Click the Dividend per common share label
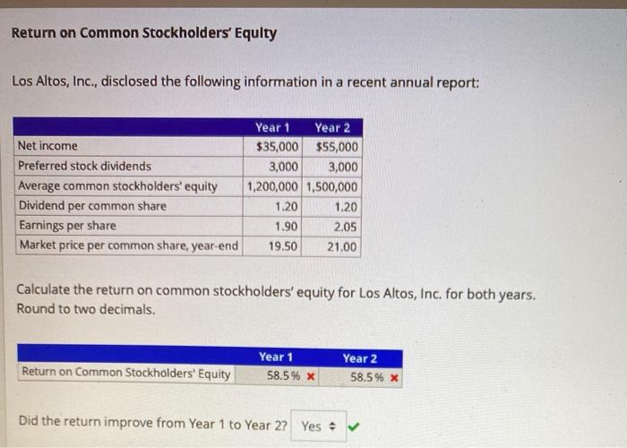Viewport: 627px width, 448px height. pos(92,205)
